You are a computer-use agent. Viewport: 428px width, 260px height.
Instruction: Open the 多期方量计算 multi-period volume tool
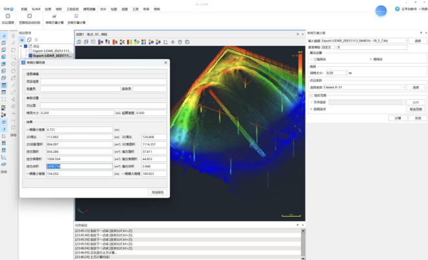76,17
